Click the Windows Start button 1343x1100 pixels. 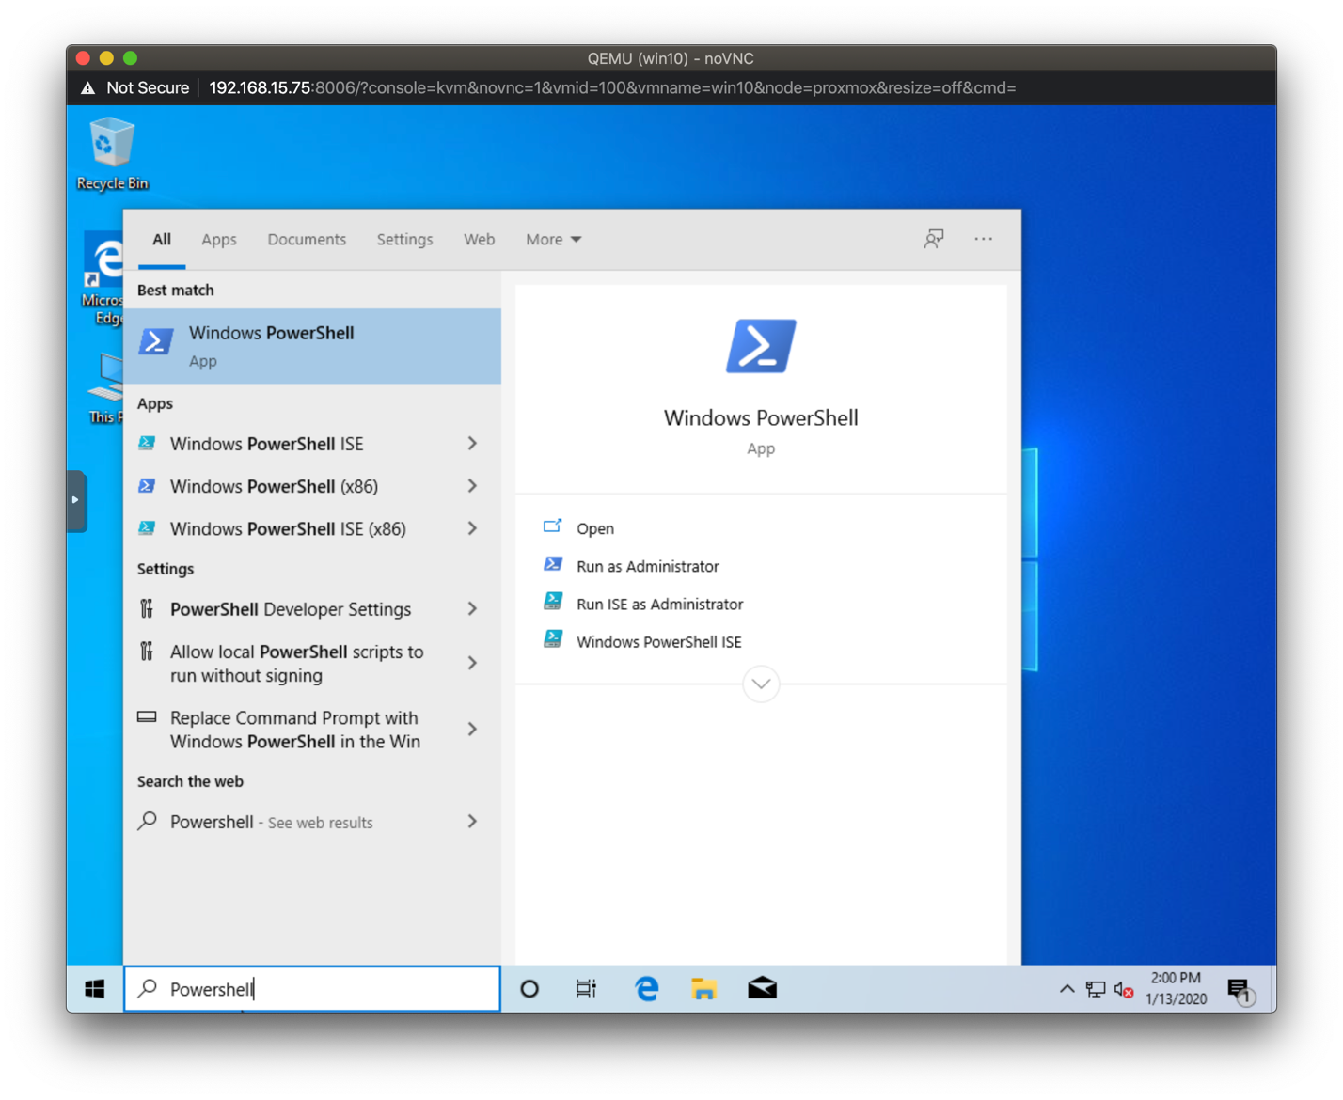pyautogui.click(x=95, y=989)
